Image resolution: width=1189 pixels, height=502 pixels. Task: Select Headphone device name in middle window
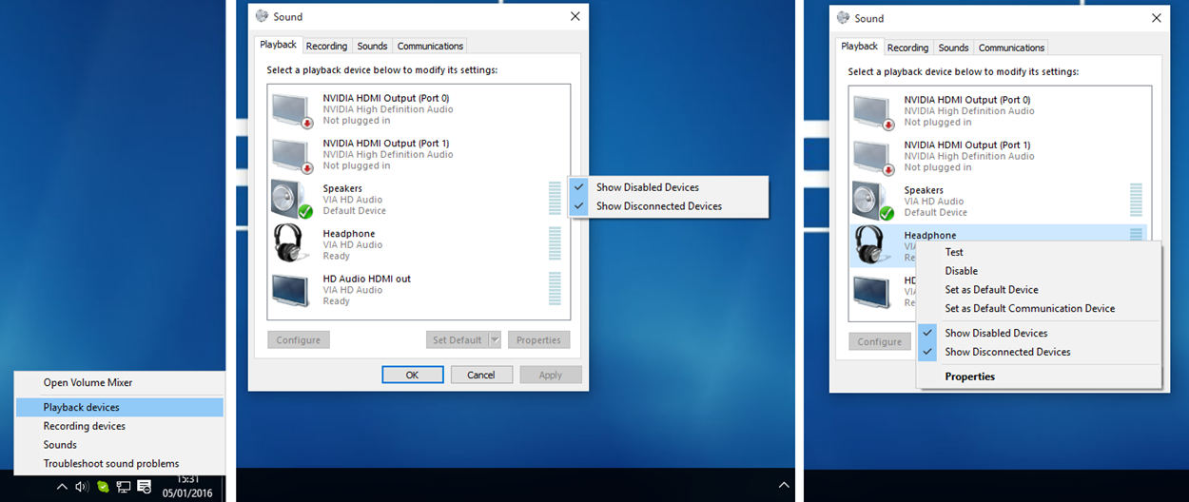[349, 234]
